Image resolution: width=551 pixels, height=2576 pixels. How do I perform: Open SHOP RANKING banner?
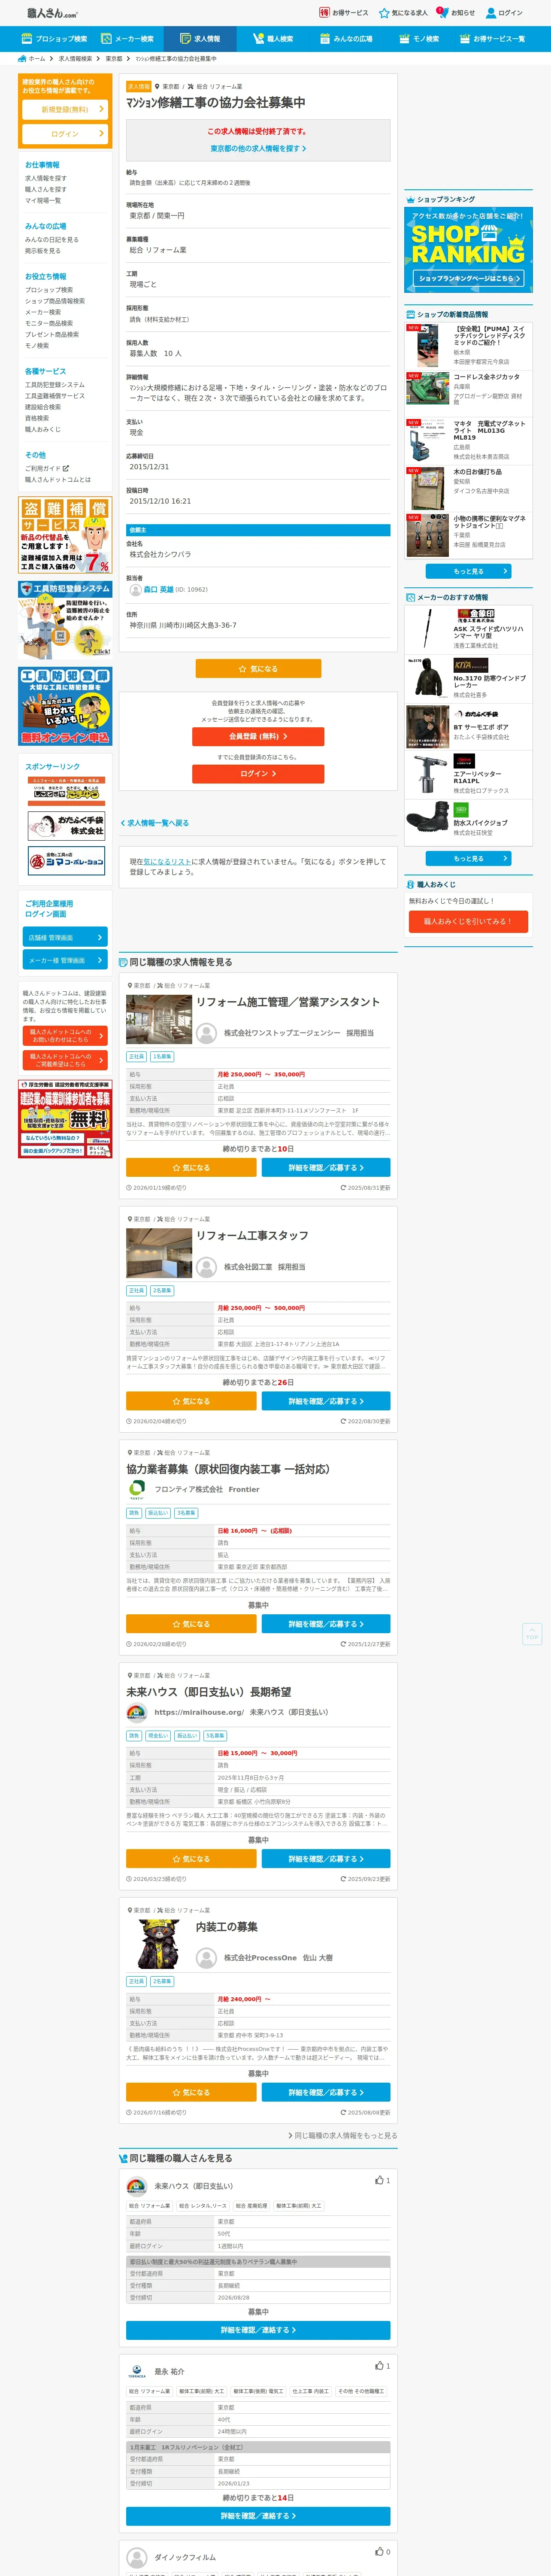point(468,250)
